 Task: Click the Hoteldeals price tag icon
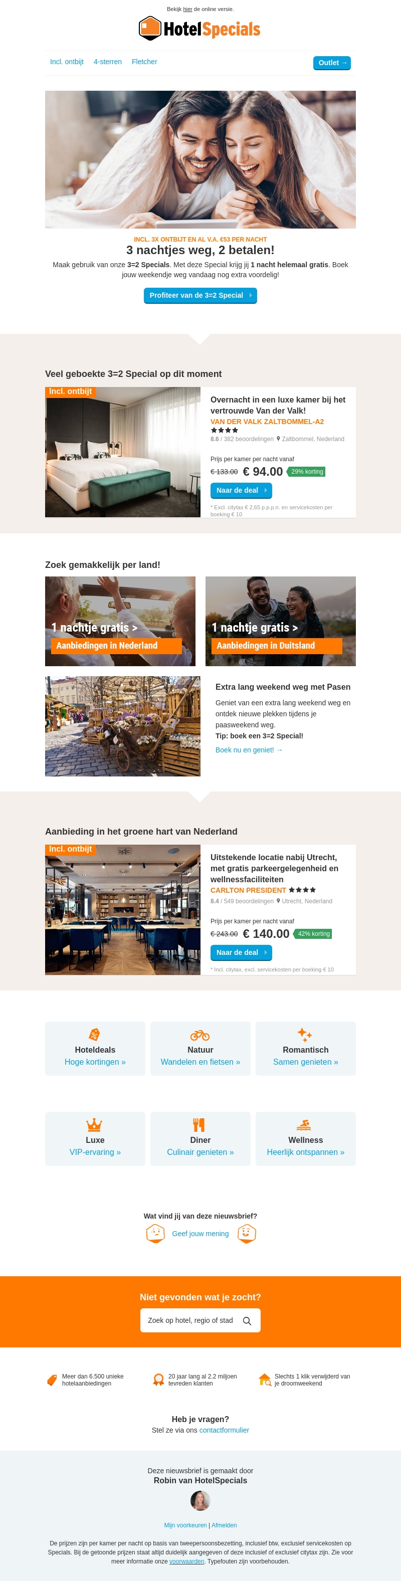95,1035
